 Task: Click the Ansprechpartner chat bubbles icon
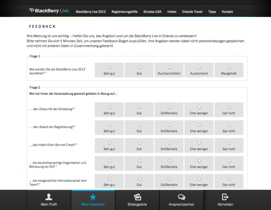182,197
